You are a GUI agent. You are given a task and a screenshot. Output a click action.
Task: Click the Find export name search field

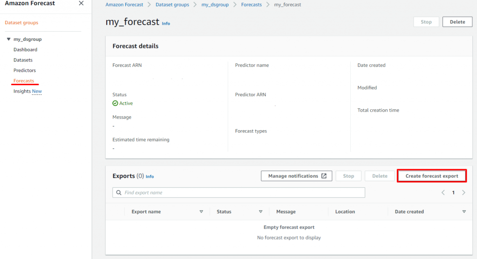(x=239, y=193)
